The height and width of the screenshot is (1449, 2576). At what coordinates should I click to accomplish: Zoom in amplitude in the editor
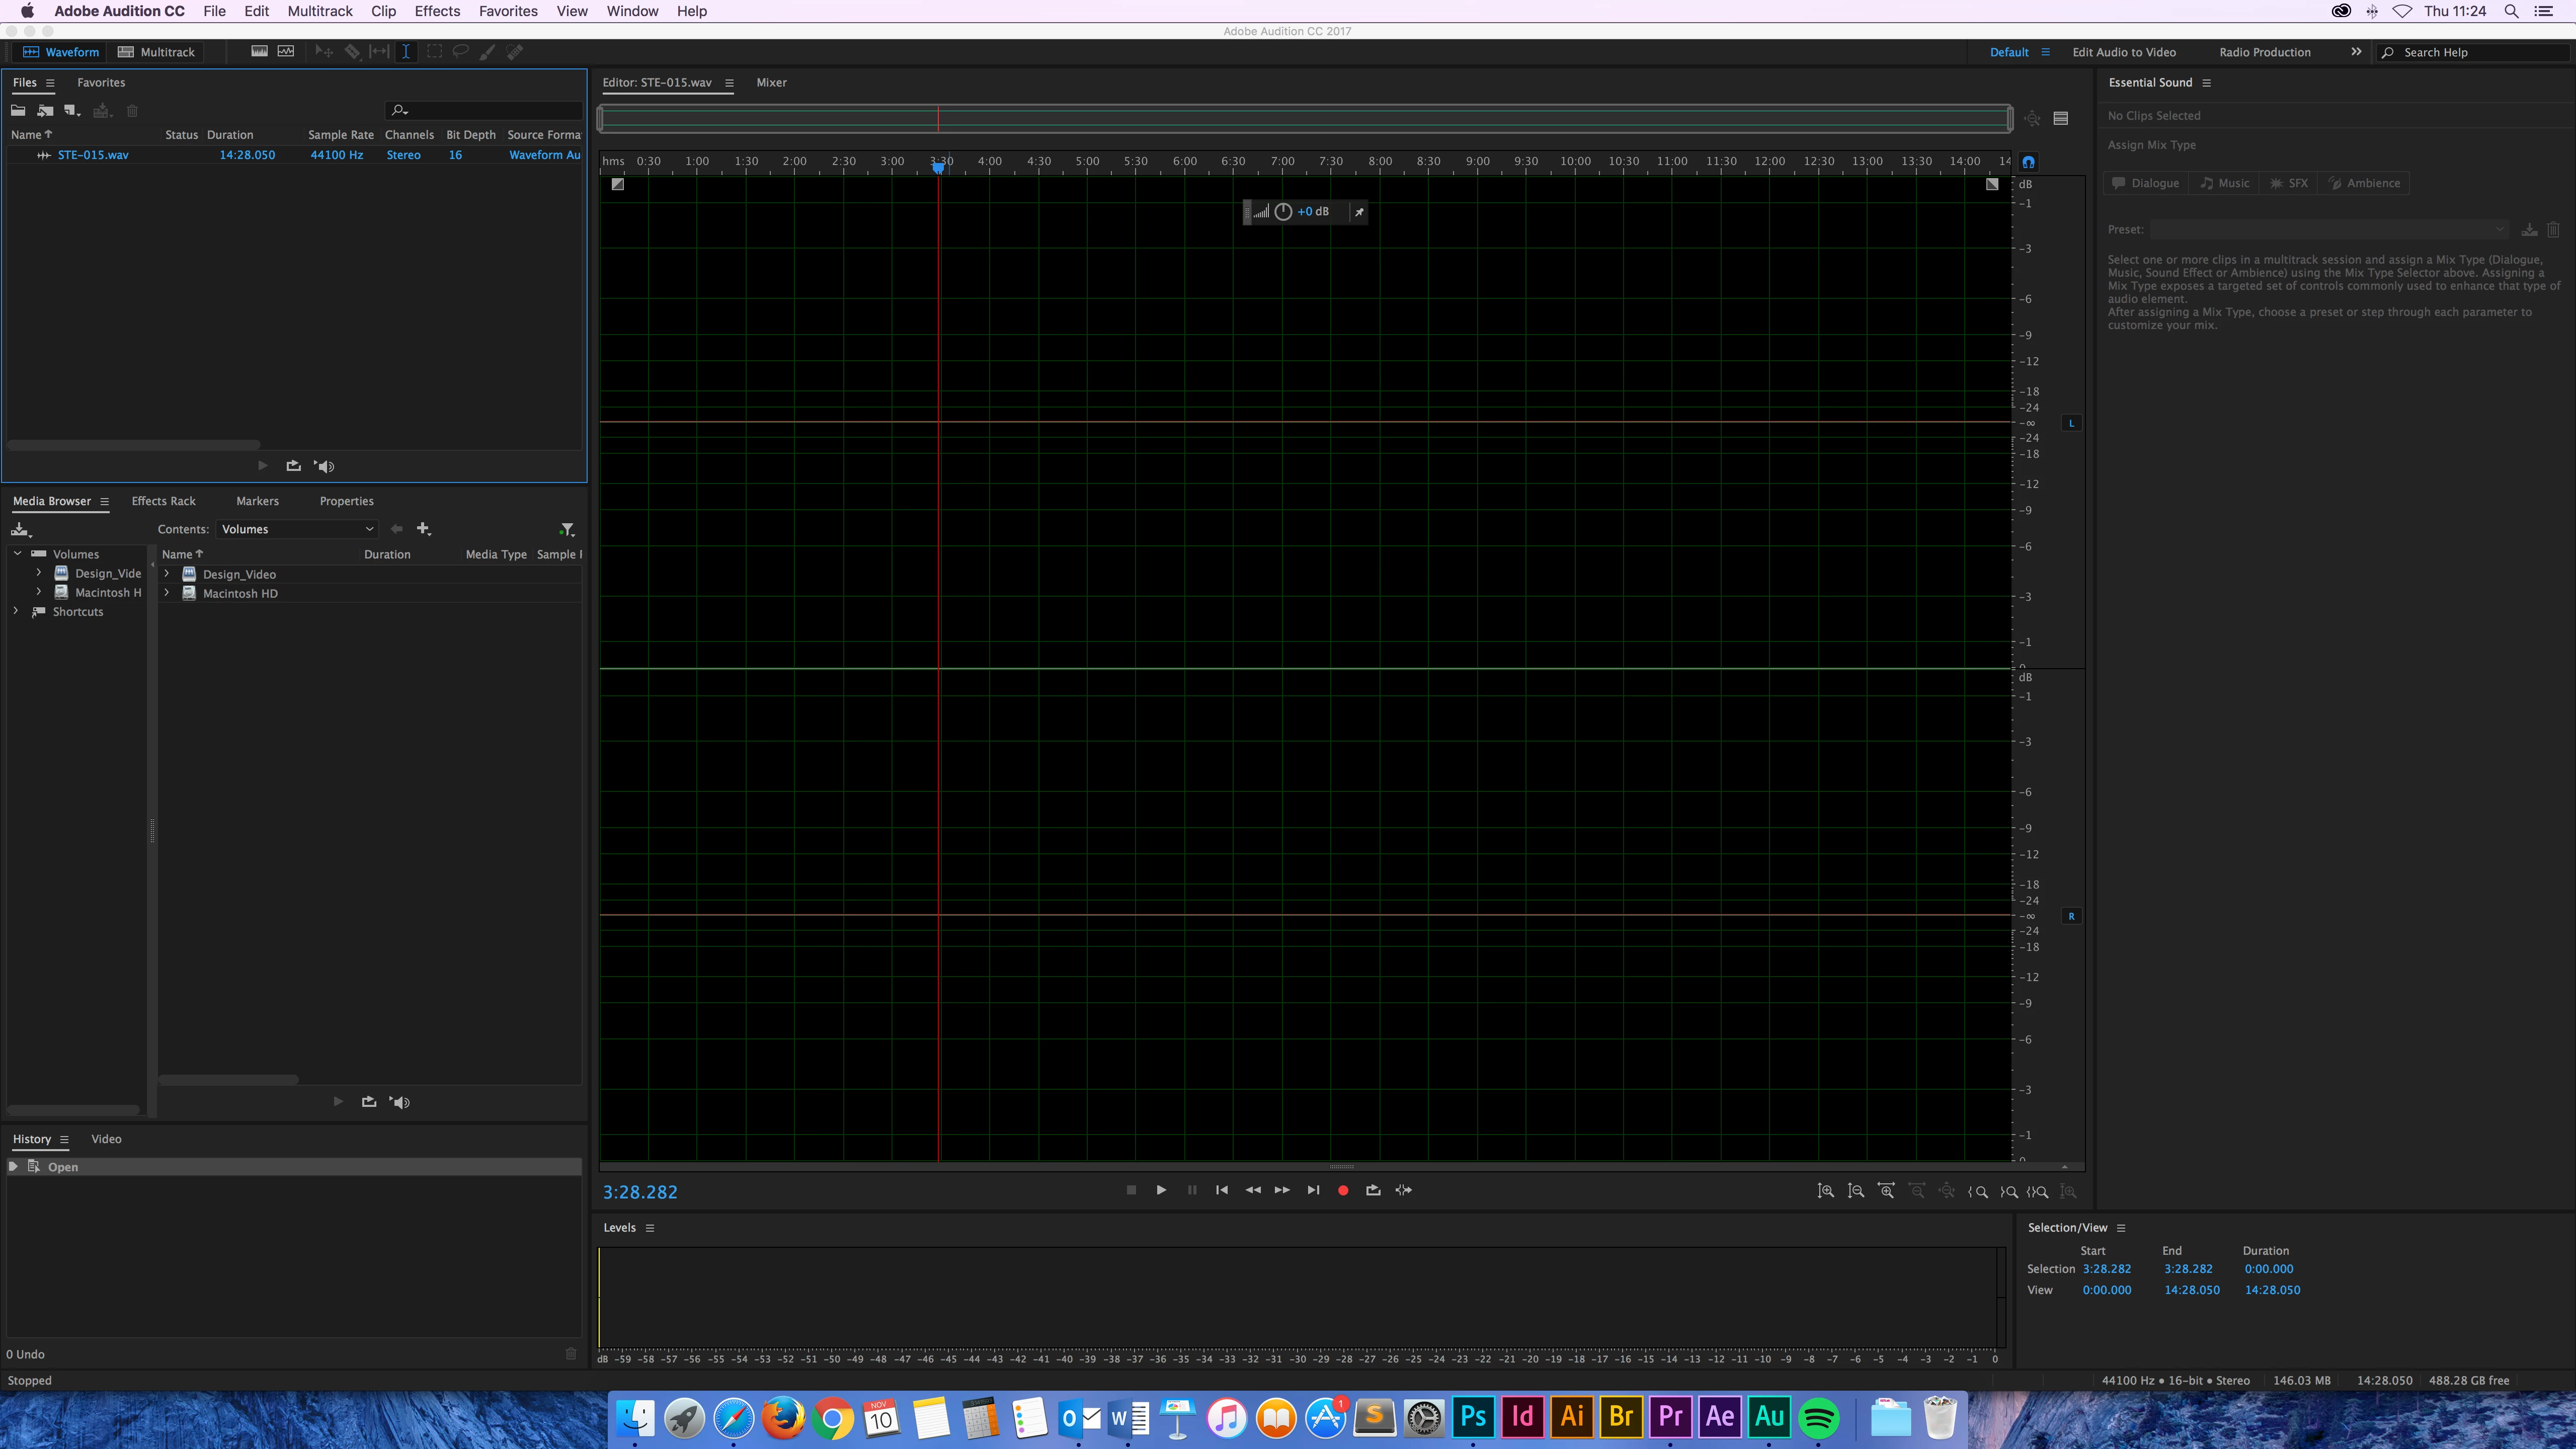[x=1826, y=1191]
